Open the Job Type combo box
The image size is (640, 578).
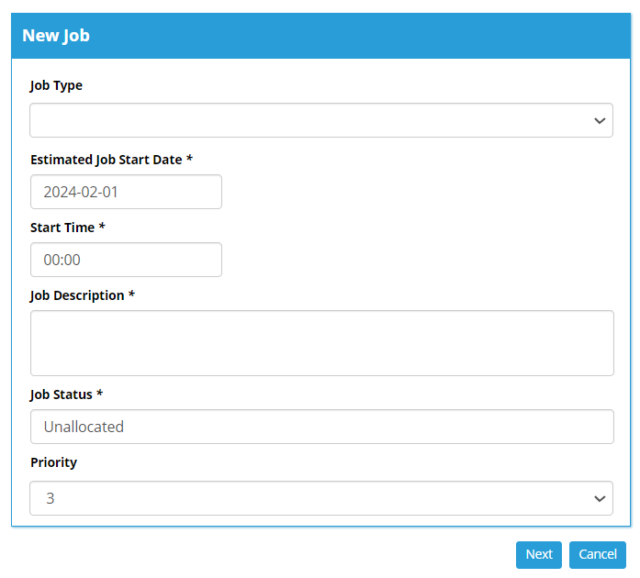312,120
